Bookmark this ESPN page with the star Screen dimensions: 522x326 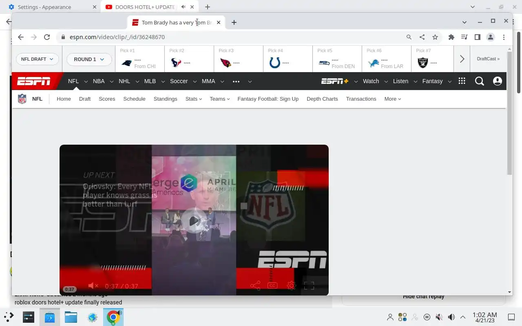[x=435, y=37]
